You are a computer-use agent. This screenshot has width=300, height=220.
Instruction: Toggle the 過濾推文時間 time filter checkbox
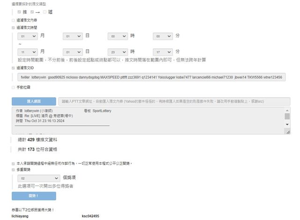(x=13, y=28)
